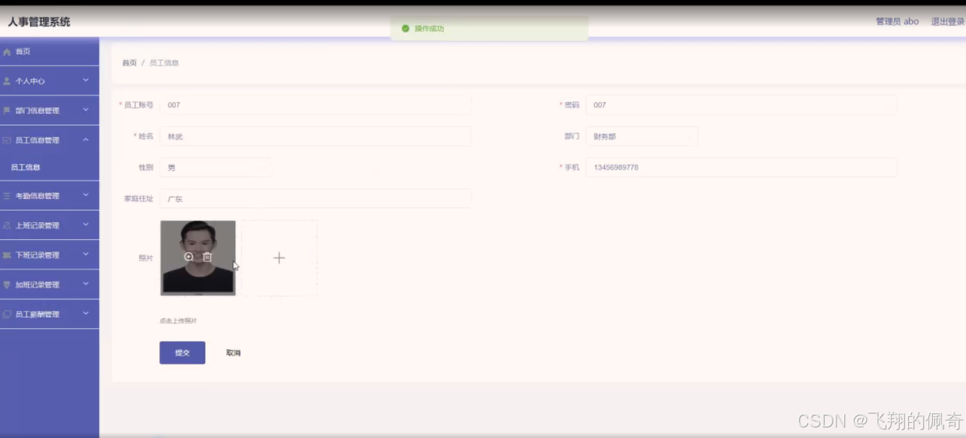Screen dimensions: 966x438
Task: Click the 家庭住址 input containing 广东
Action: coord(315,199)
